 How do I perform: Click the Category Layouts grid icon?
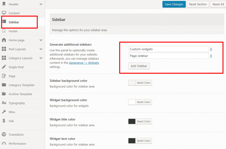point(4,58)
